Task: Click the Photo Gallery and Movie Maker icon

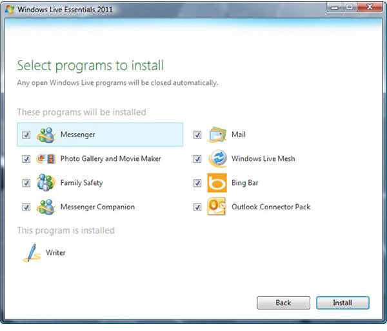Action: 46,158
